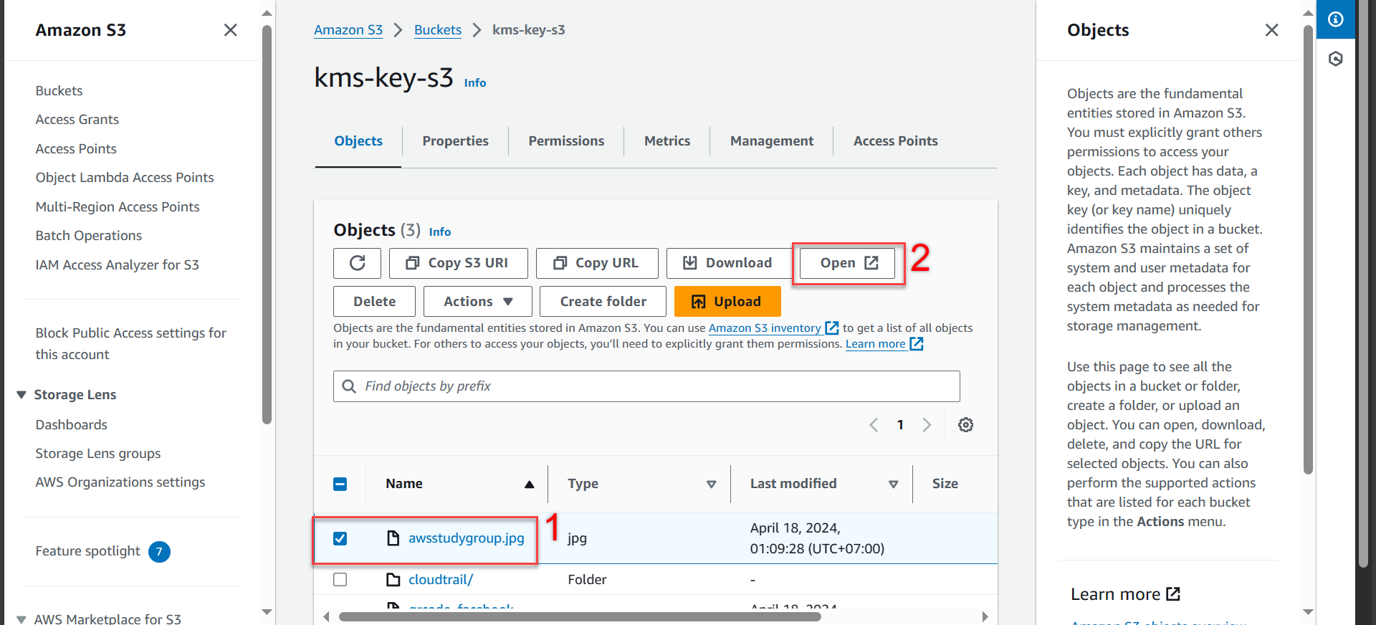
Task: Click external link icon beside Learn more heading
Action: coord(1173,594)
